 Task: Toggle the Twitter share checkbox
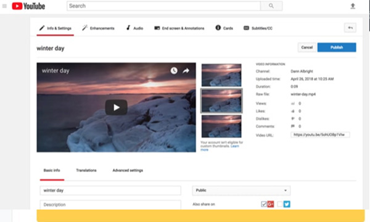(x=280, y=204)
